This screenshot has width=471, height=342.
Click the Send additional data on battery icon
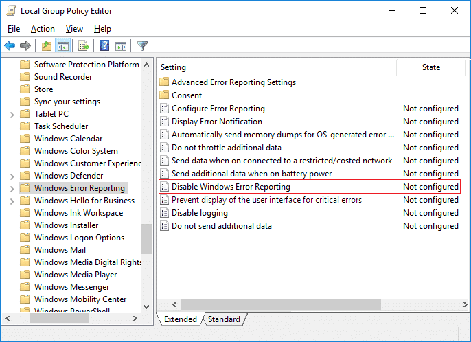point(164,174)
